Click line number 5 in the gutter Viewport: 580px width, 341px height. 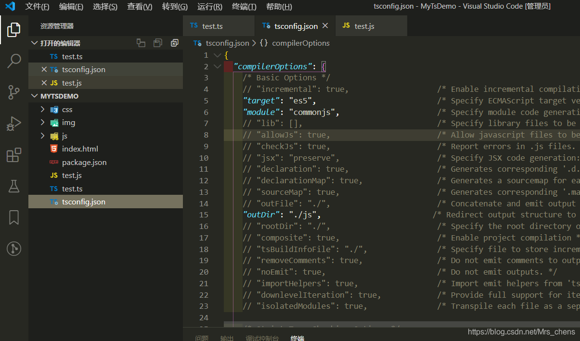tap(206, 101)
